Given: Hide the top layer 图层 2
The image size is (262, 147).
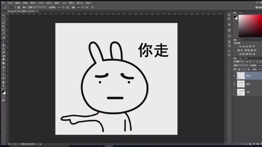Looking at the screenshot, I should 234,76.
